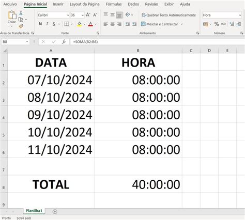Click the insert function fx icon
245x220 pixels.
64,42
